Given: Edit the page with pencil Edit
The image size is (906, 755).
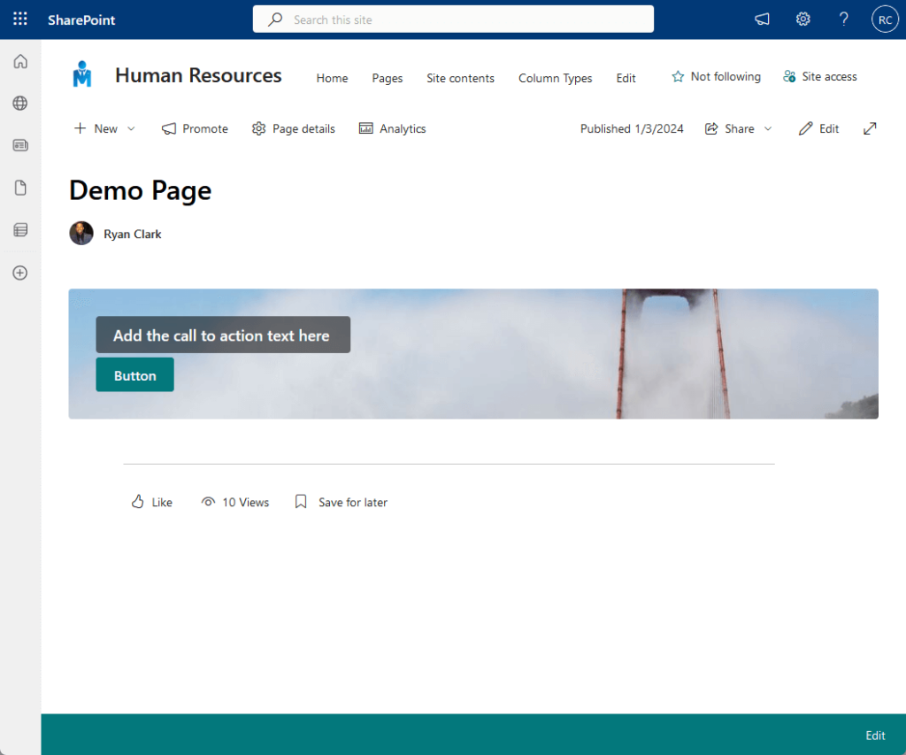Looking at the screenshot, I should 818,128.
